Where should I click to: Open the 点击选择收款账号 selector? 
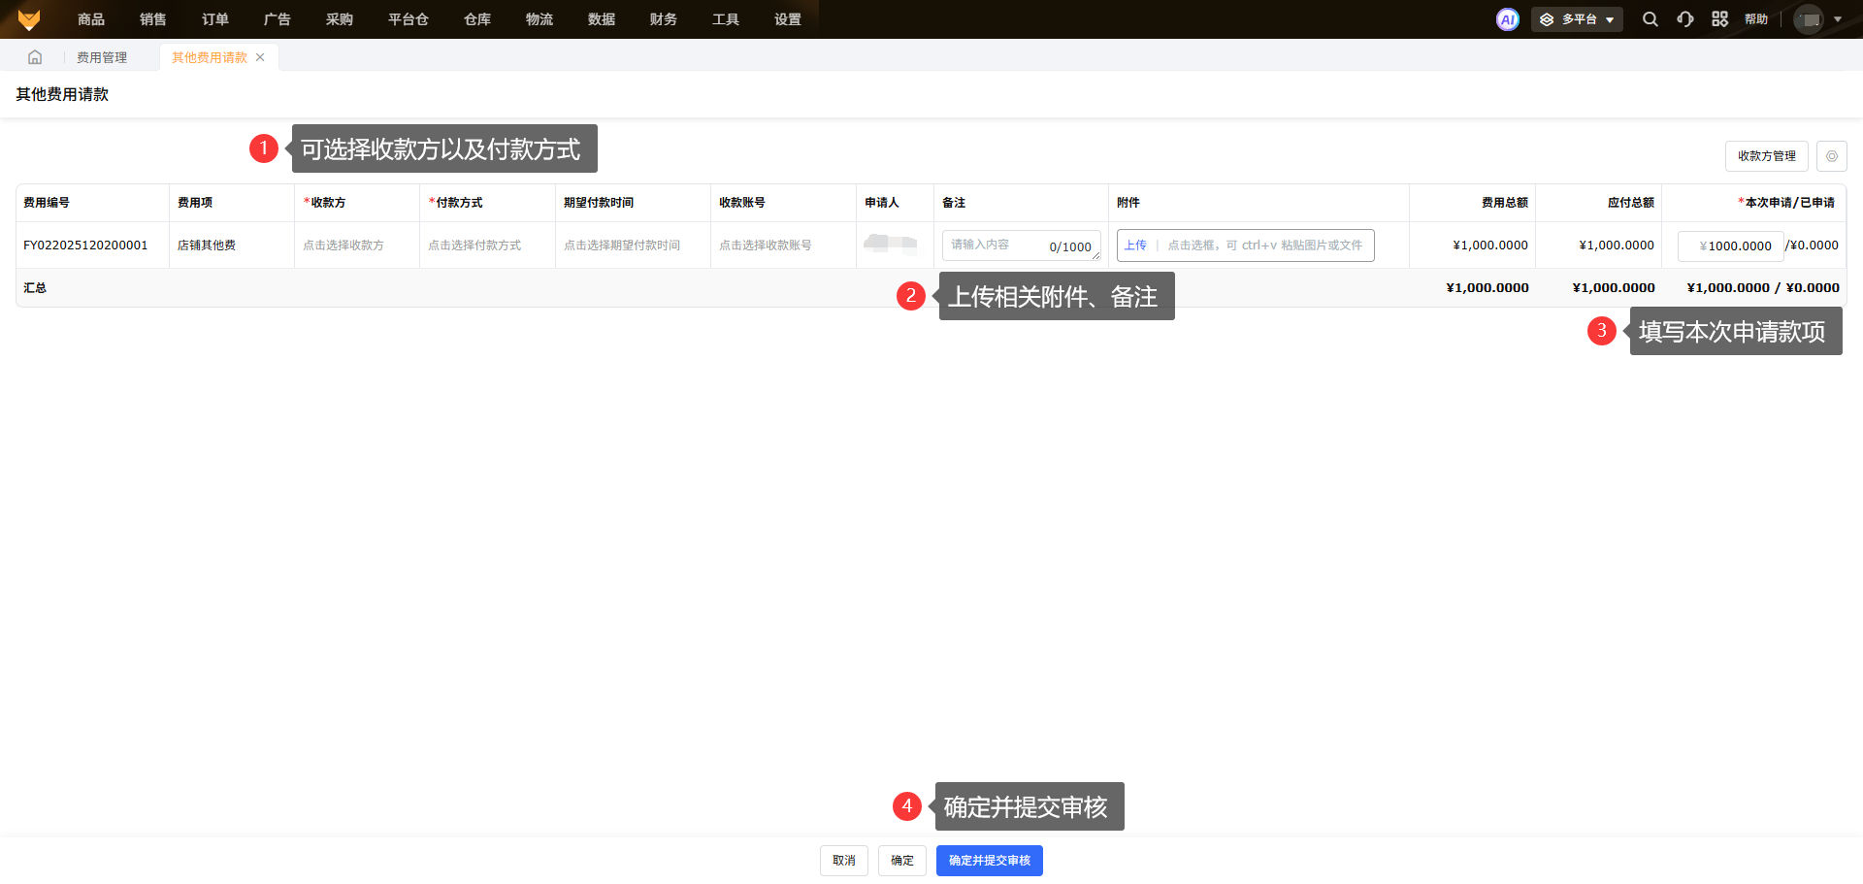pyautogui.click(x=766, y=246)
